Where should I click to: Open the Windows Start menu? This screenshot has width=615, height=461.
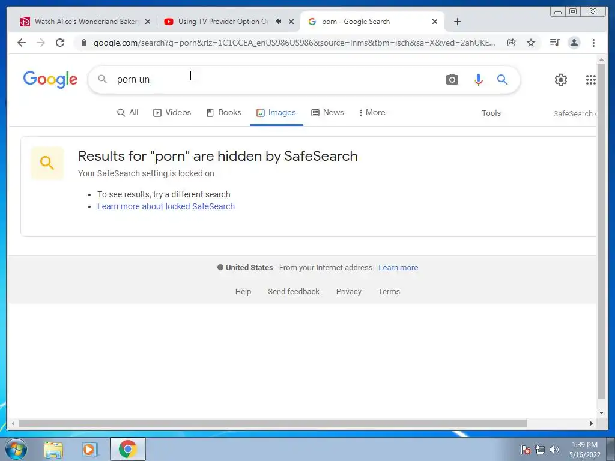click(16, 449)
